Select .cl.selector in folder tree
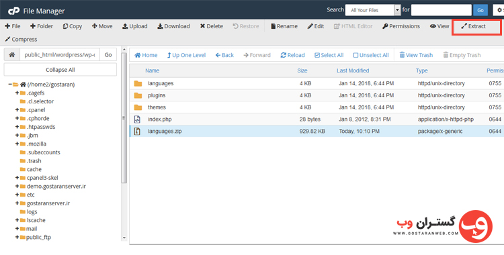504x255 pixels. (40, 101)
